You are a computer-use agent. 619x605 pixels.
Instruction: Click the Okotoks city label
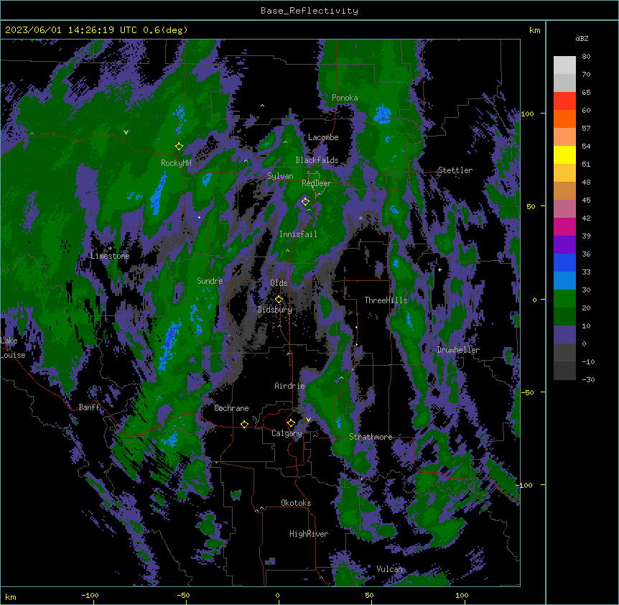(296, 503)
